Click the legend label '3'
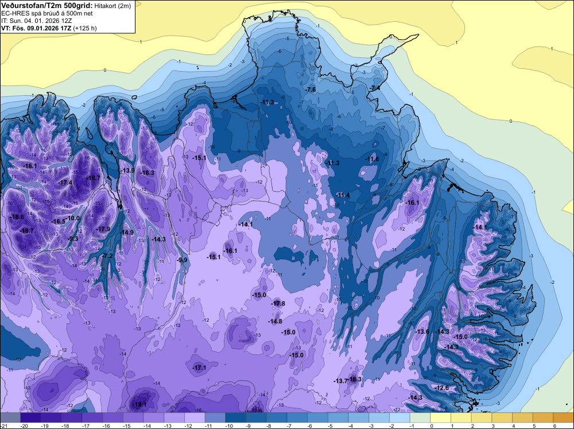574x429 pixels. pos(493,426)
